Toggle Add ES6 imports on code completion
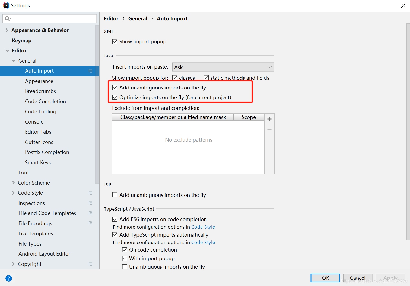This screenshot has width=410, height=286. (x=115, y=219)
